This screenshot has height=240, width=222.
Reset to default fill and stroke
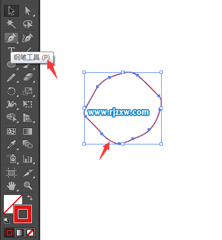7,220
